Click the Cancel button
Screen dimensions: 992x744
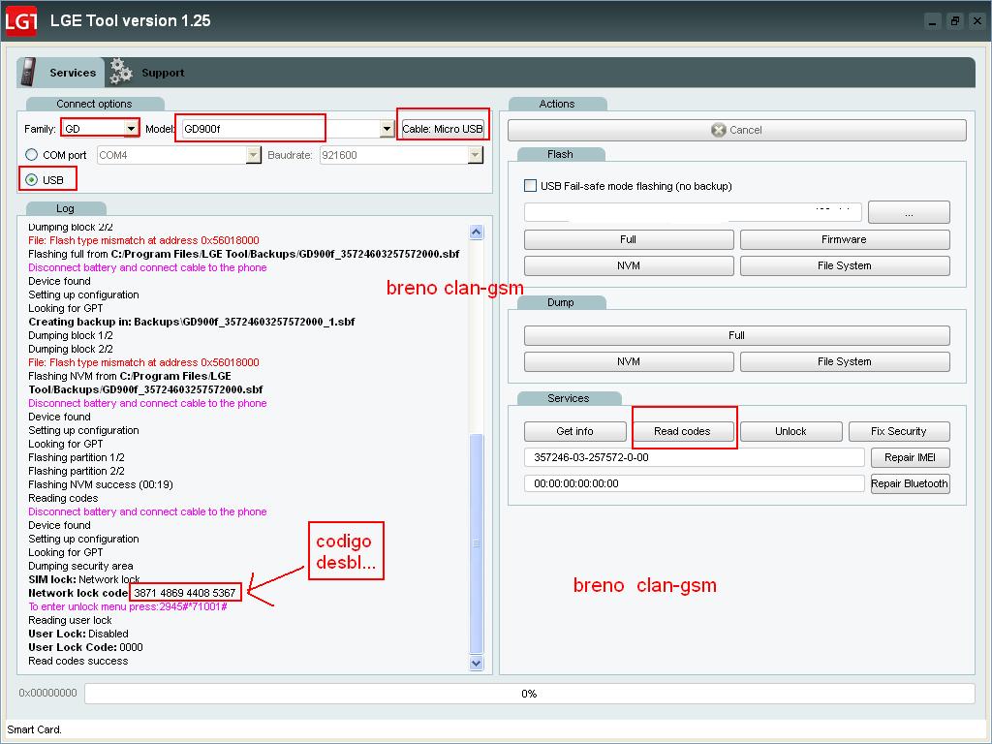click(736, 130)
